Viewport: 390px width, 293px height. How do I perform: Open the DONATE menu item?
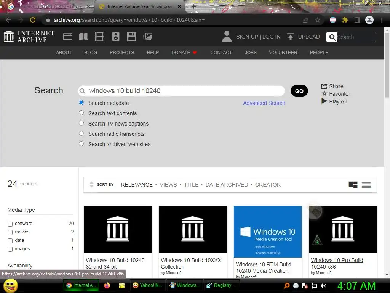184,53
